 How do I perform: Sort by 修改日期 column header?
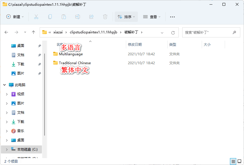pyautogui.click(x=135, y=45)
